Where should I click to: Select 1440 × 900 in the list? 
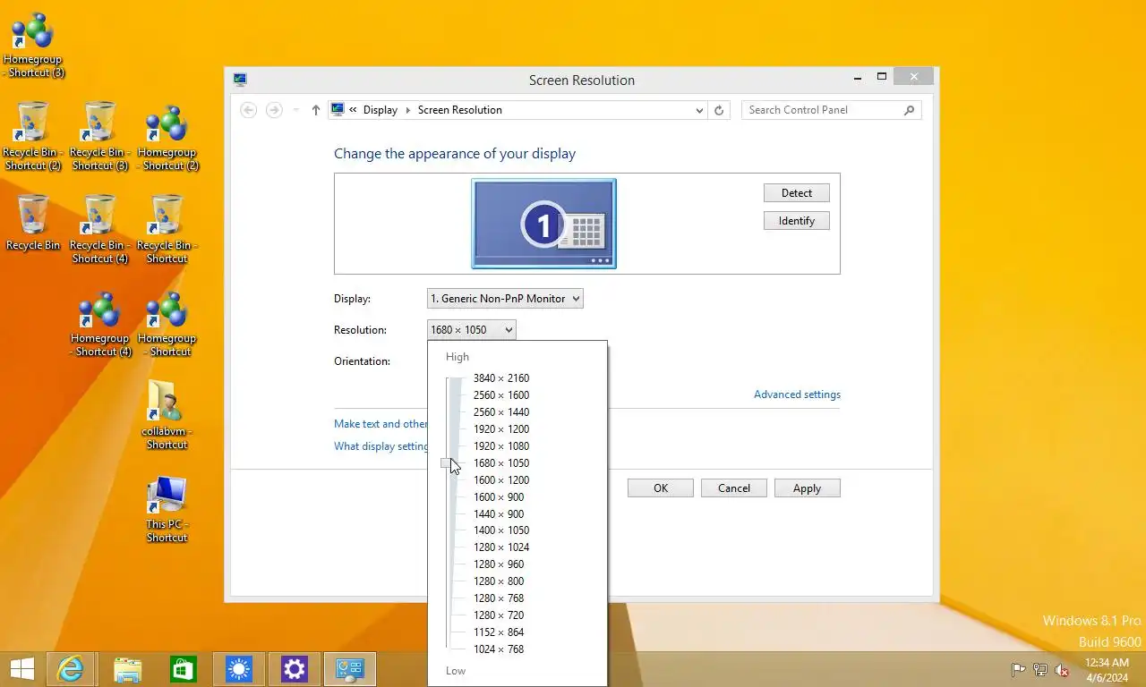point(499,514)
